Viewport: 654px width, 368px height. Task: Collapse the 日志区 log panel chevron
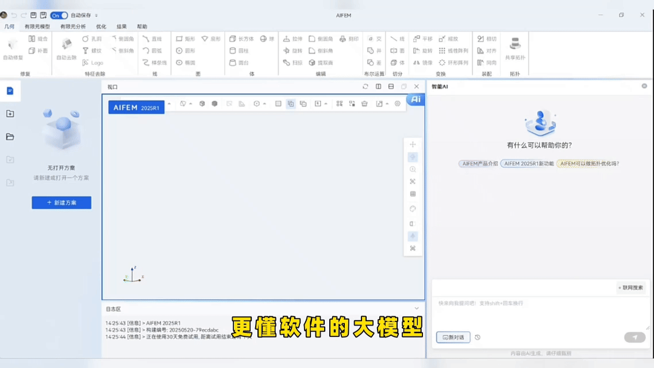416,309
